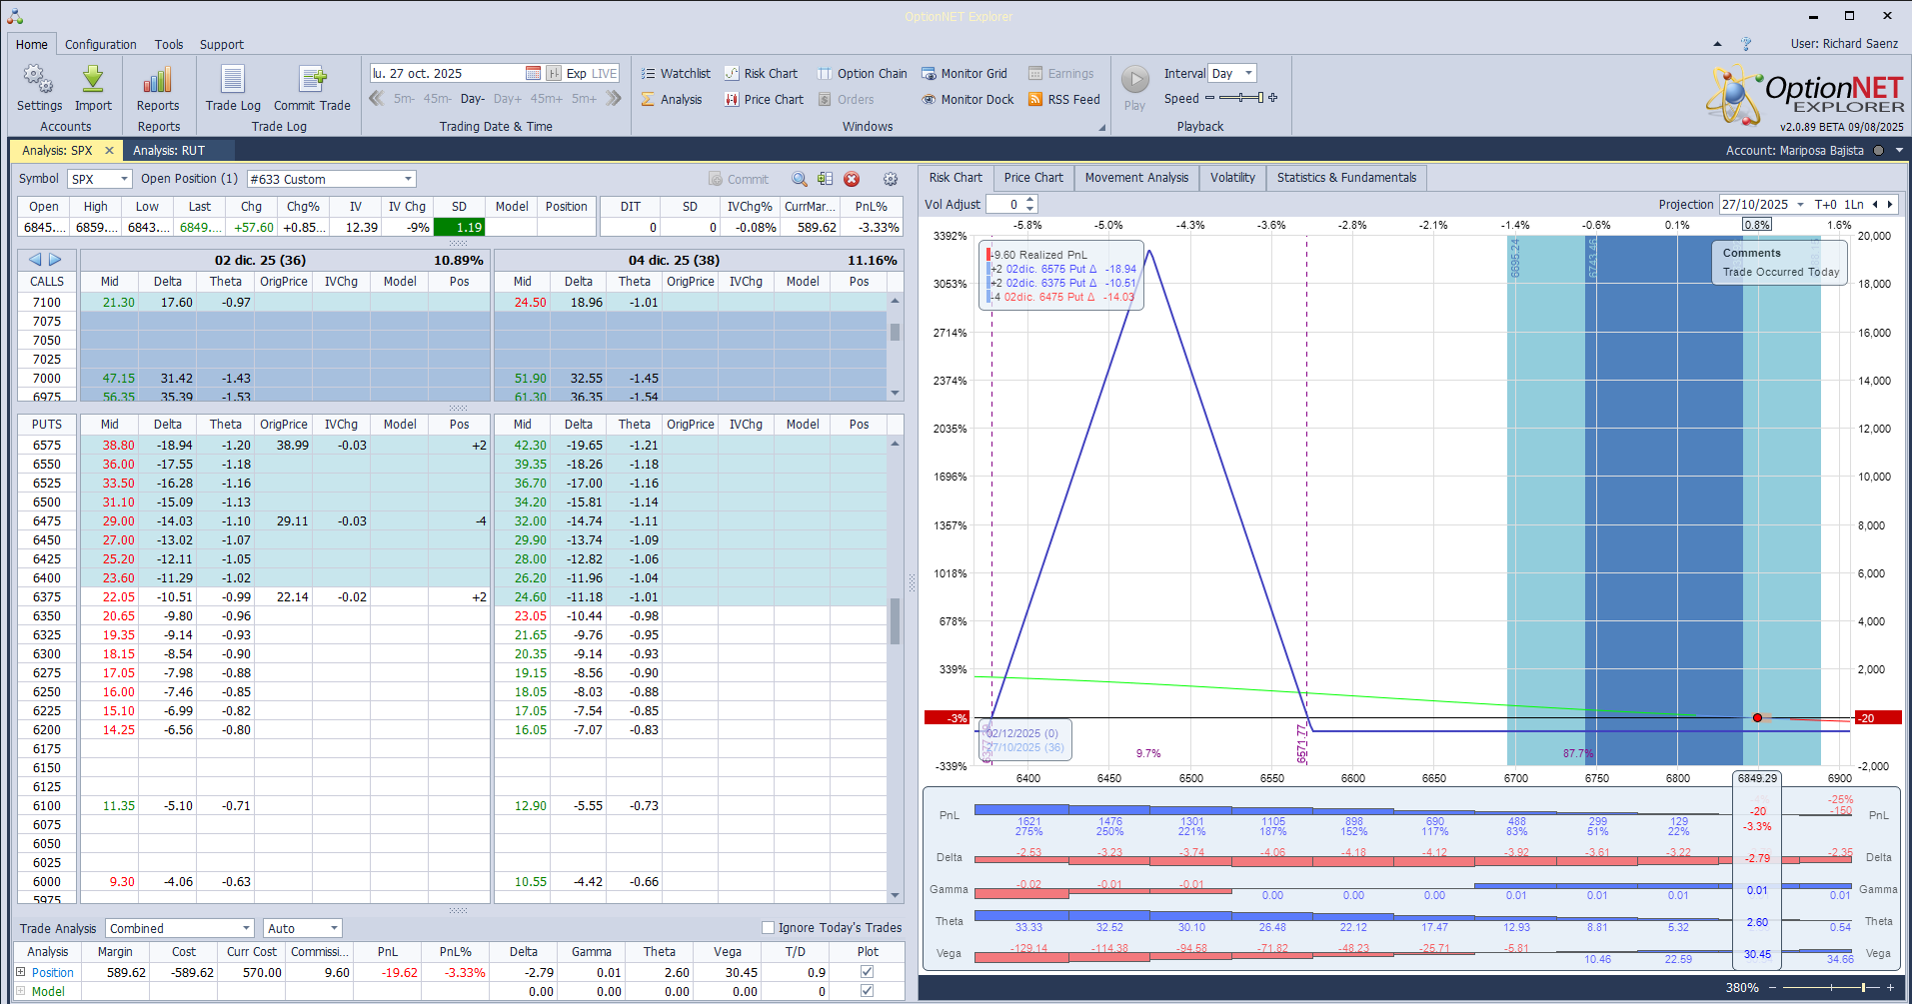Switch to Statistics & Fundamentals tab
This screenshot has width=1912, height=1004.
pyautogui.click(x=1346, y=178)
